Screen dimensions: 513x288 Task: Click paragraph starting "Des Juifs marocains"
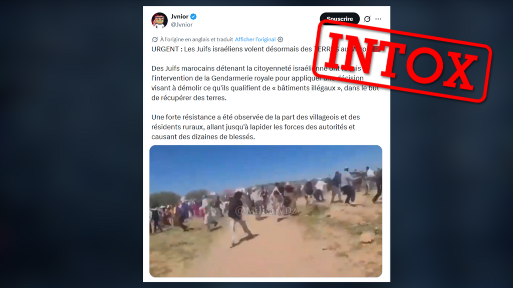tap(265, 83)
